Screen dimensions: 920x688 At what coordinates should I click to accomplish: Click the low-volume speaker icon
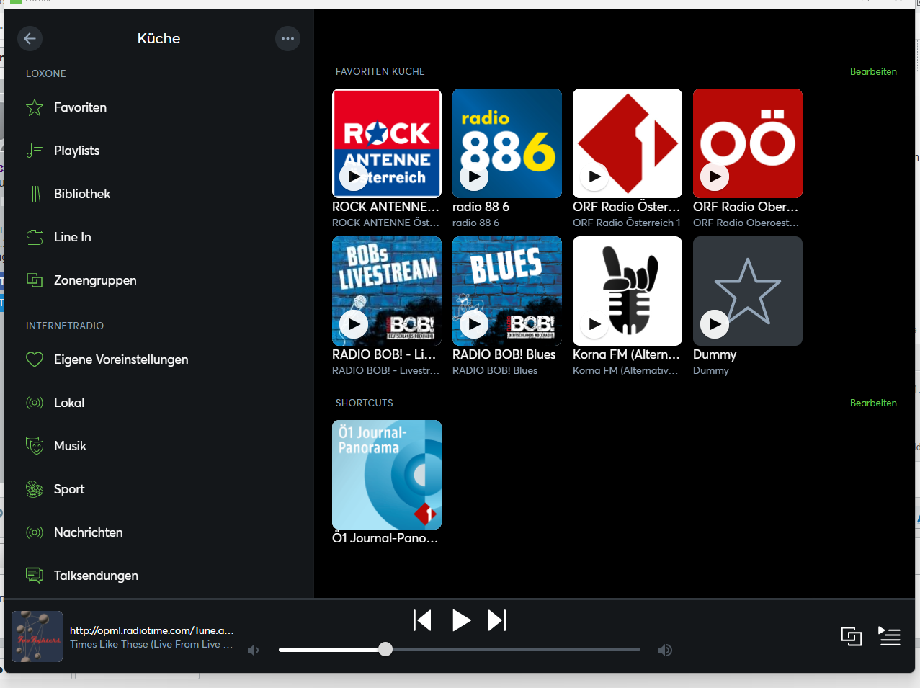254,651
